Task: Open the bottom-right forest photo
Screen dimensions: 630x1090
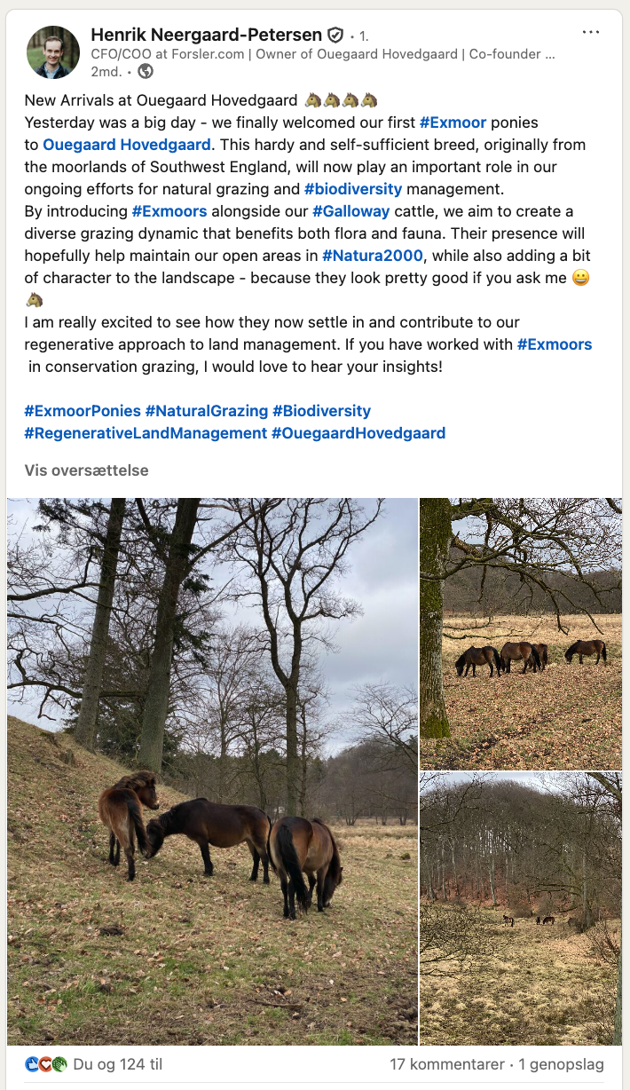Action: click(x=521, y=909)
